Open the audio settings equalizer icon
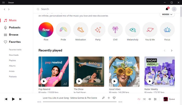 [155, 99]
